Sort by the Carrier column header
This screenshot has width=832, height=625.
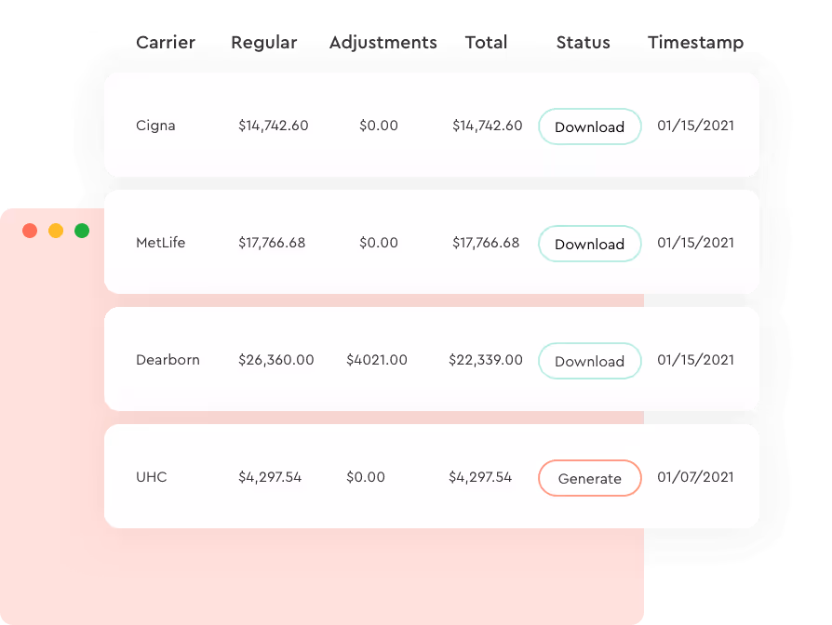(x=168, y=43)
